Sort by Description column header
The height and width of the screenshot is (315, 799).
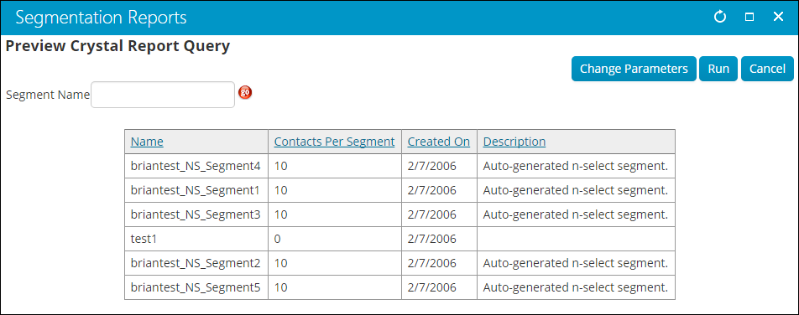pyautogui.click(x=514, y=142)
